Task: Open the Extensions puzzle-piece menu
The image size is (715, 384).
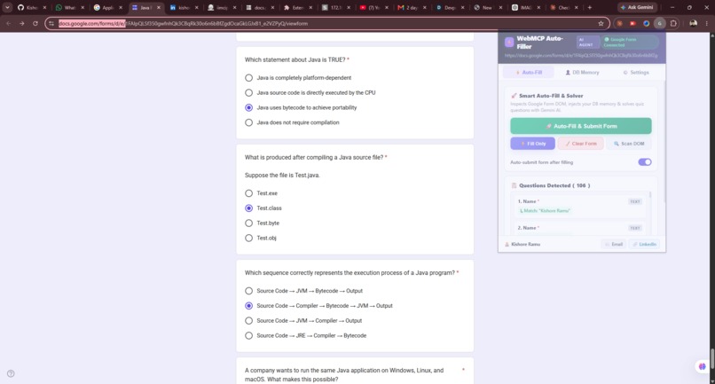Action: pos(673,23)
